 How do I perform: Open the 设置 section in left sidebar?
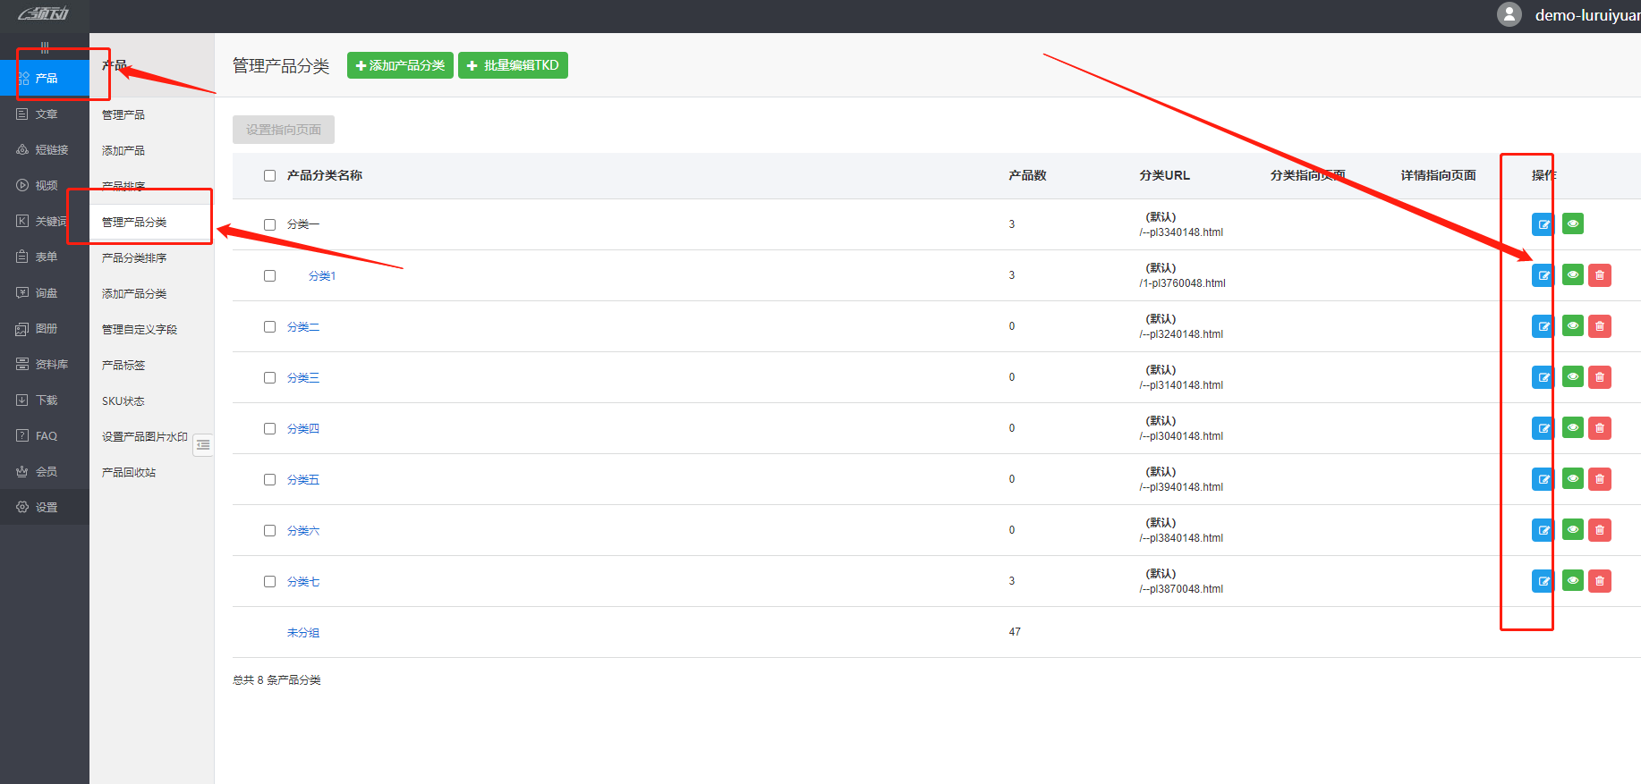(45, 508)
